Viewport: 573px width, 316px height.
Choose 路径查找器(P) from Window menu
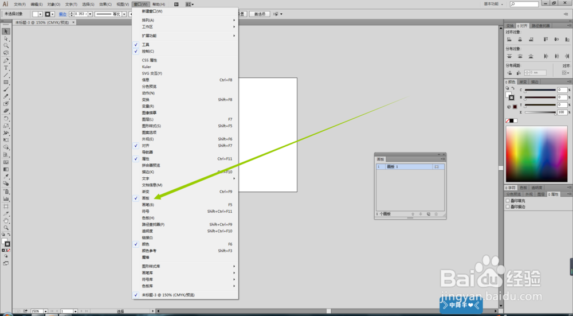coord(185,225)
